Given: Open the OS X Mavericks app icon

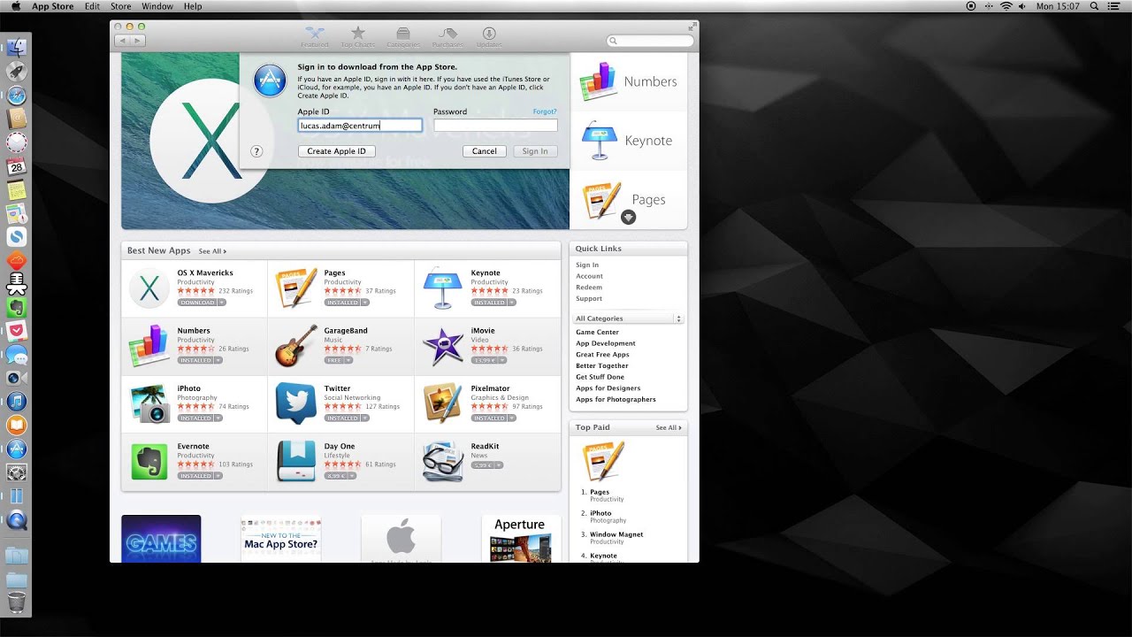Looking at the screenshot, I should (149, 288).
